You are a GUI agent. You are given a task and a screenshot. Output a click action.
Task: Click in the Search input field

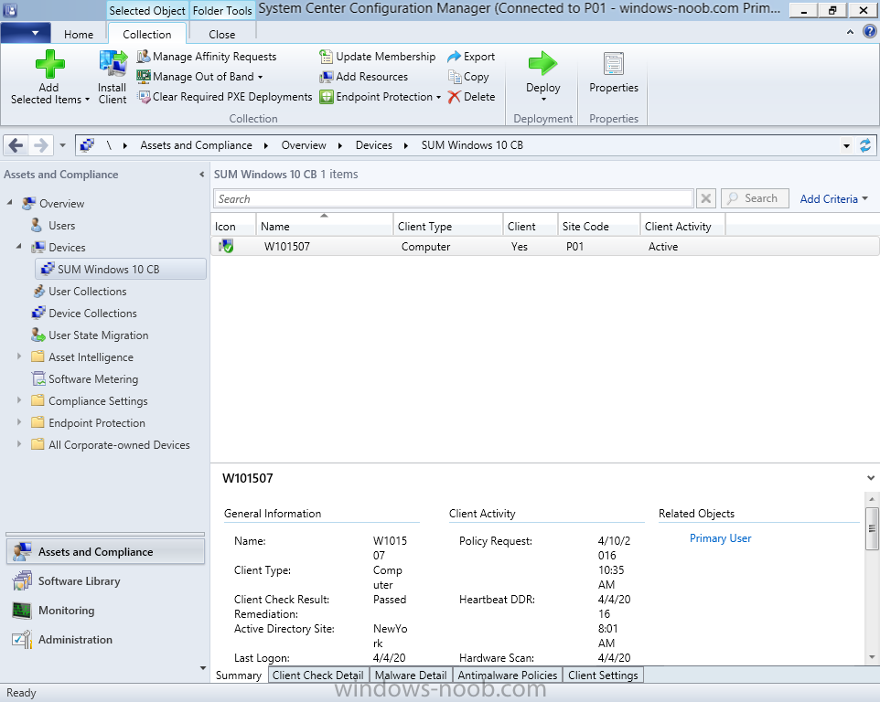(454, 198)
